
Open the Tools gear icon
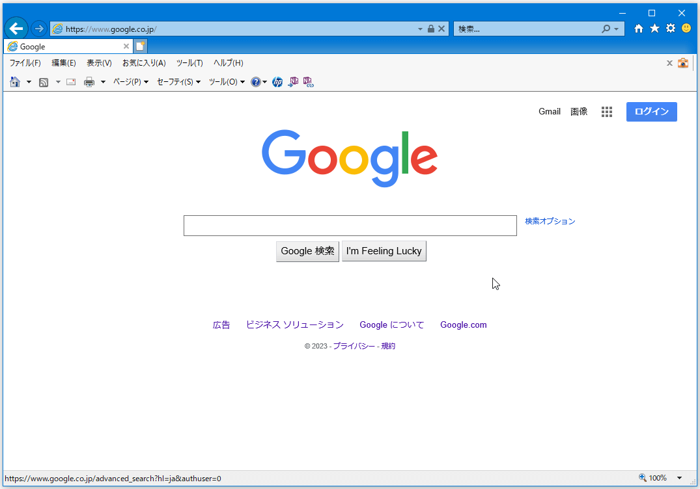pos(670,29)
